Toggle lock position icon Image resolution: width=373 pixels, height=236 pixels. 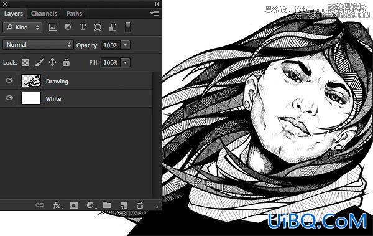(52, 62)
